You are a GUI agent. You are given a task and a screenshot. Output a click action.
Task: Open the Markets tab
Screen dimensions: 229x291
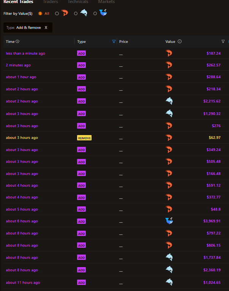tap(106, 2)
